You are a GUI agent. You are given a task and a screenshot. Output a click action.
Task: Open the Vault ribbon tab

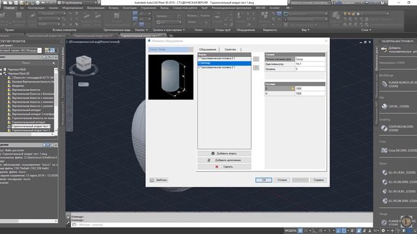[x=204, y=8]
